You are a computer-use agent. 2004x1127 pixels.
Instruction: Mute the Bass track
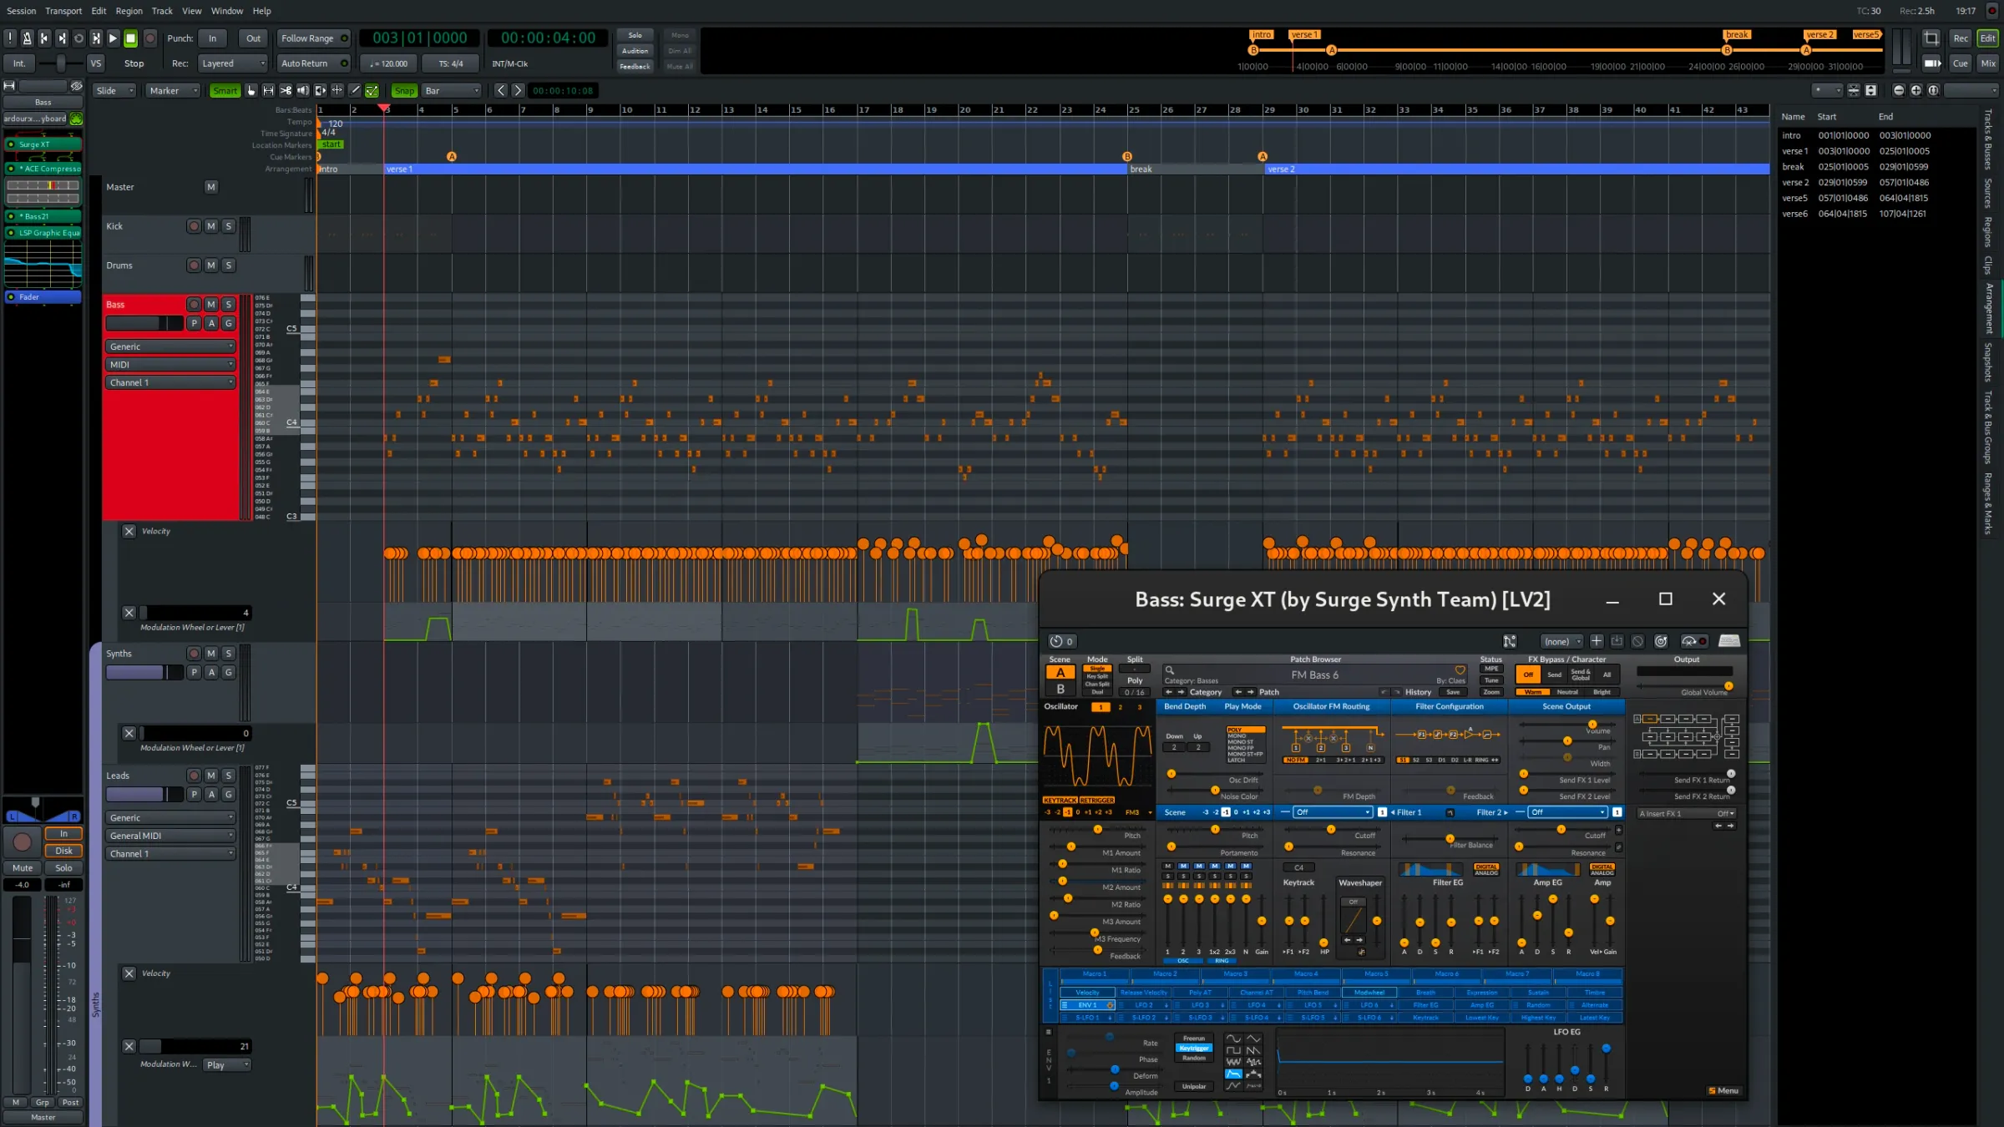point(211,304)
